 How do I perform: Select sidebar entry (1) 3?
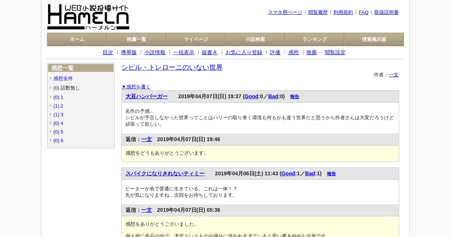pos(58,115)
